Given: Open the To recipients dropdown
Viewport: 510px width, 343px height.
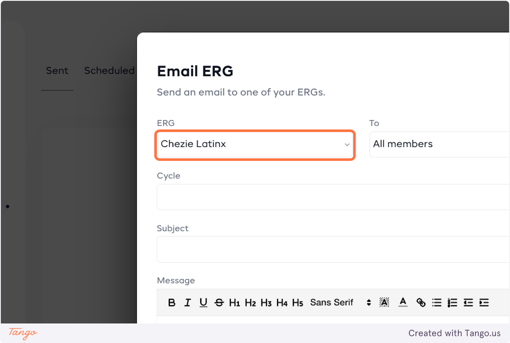Looking at the screenshot, I should 439,144.
